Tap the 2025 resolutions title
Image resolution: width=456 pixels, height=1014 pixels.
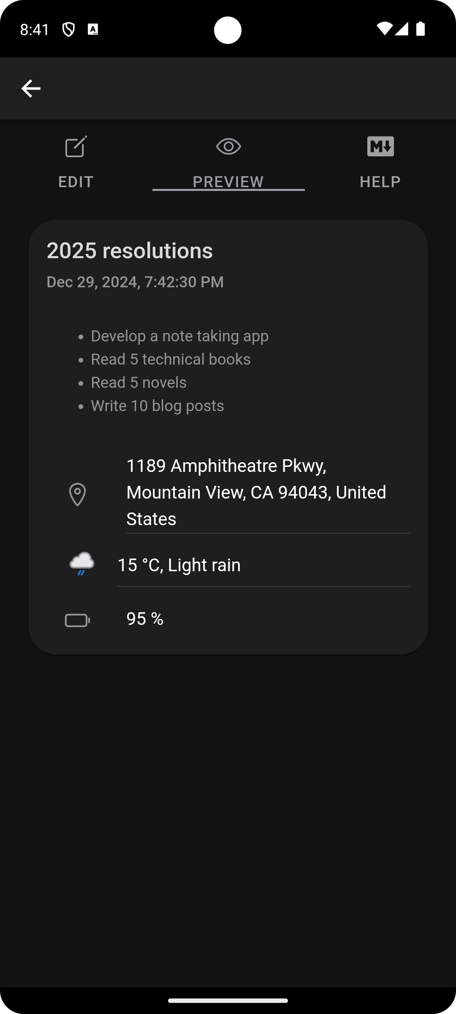(x=130, y=251)
